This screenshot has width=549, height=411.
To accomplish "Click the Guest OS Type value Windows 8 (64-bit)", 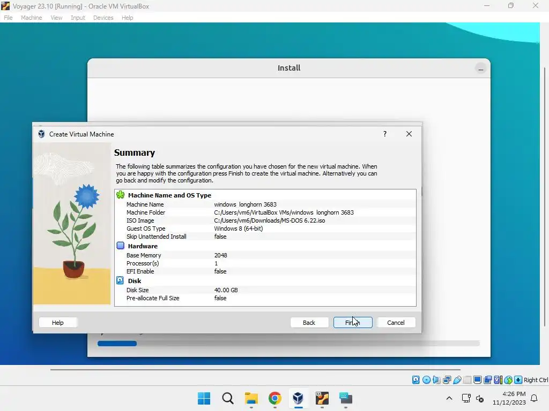I will click(239, 229).
